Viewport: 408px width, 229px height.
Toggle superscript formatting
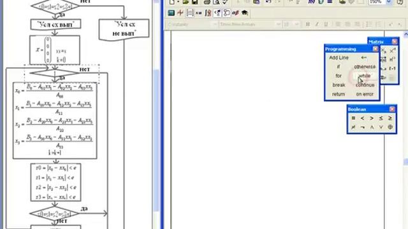pos(391,24)
